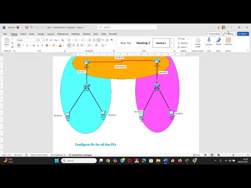251x188 pixels.
Task: Apply superscript formatting
Action: pyautogui.click(x=42, y=45)
